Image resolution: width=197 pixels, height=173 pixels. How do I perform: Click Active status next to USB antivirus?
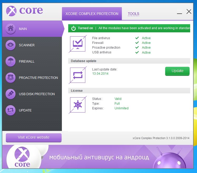click(146, 52)
